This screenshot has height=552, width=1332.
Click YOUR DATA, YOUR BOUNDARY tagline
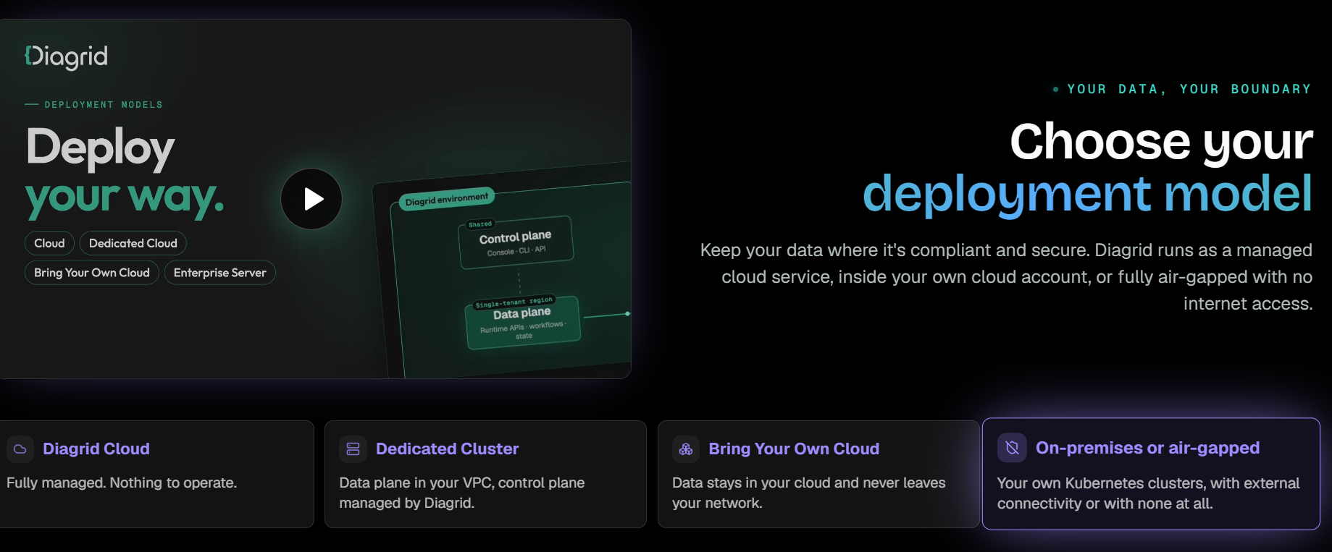(1189, 89)
